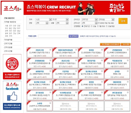Image resolution: width=131 pixels, height=113 pixels.
Task: Click the plus icon on 개포동역점 card
Action: tap(102, 60)
